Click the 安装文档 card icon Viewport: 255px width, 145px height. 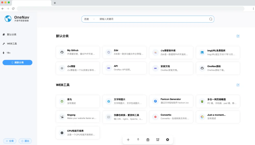coord(155,68)
